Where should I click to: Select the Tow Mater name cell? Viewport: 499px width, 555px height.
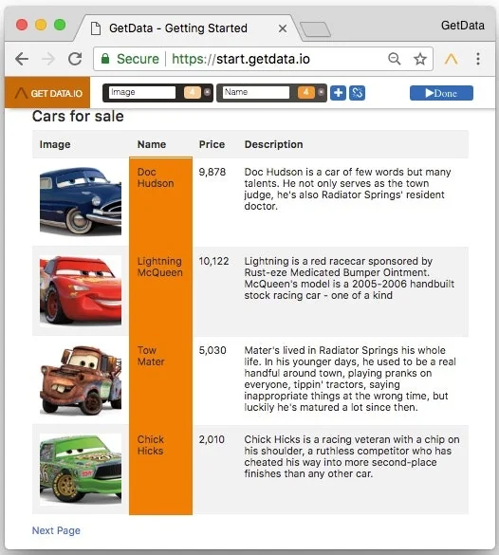[160, 380]
